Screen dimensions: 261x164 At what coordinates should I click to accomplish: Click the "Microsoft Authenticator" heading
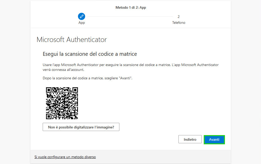72,40
